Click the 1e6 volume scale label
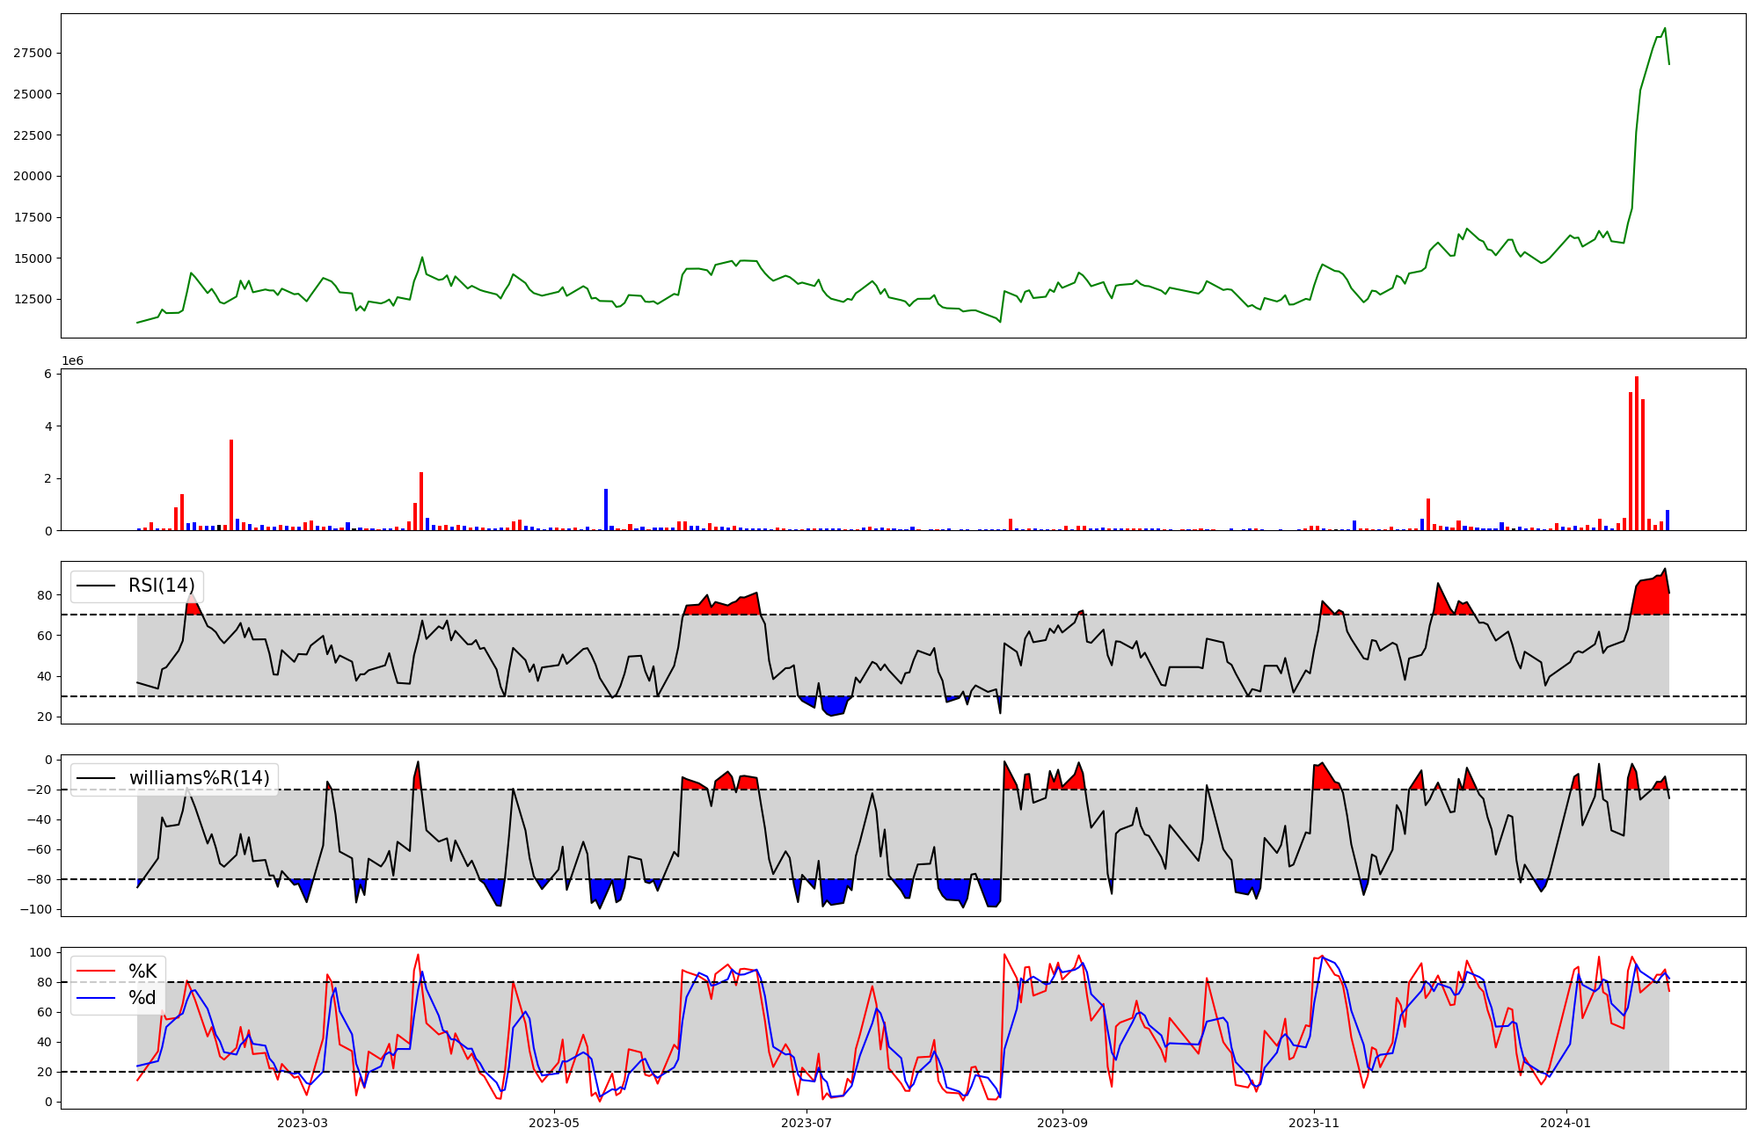Screen dimensions: 1759x1143 point(72,361)
